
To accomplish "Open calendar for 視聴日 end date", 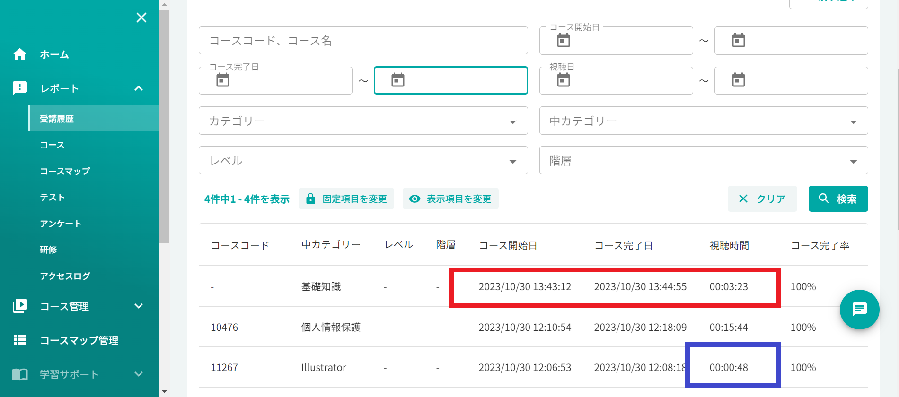I will point(739,80).
